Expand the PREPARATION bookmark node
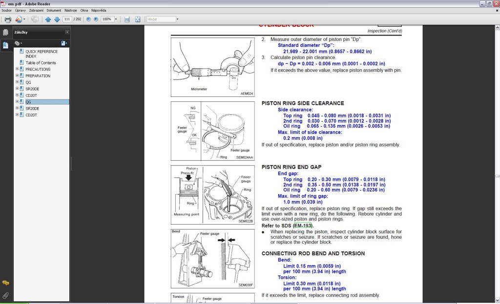 tap(17, 76)
